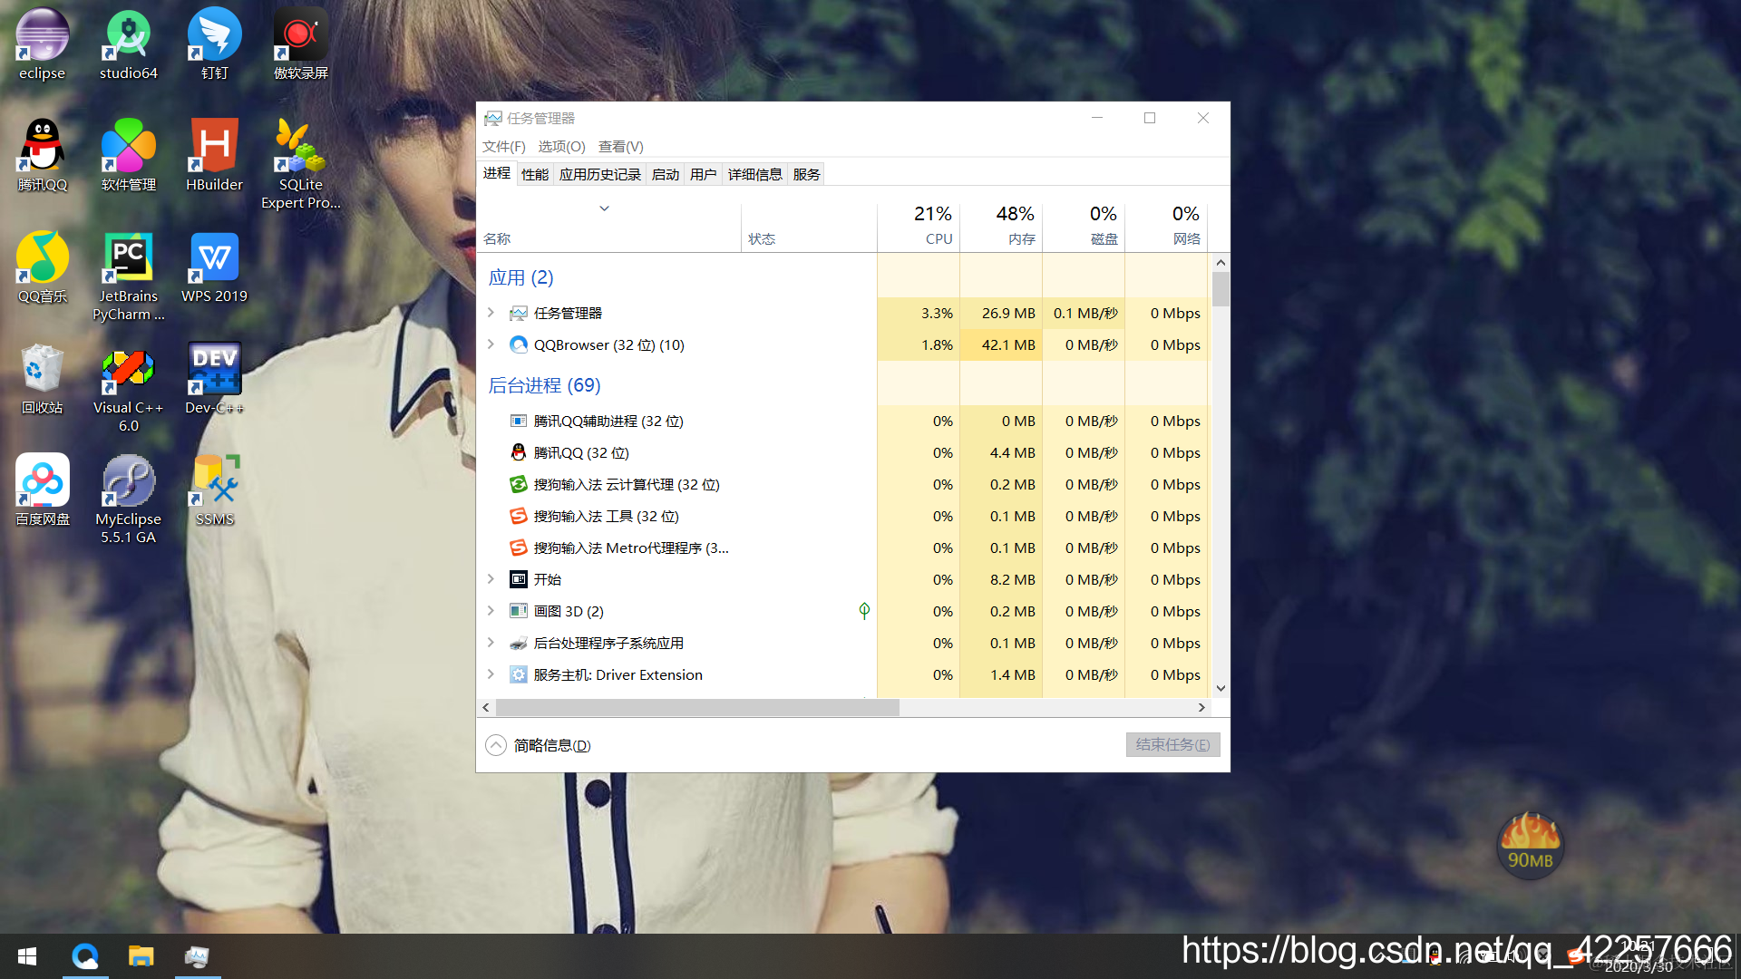Open File Explorer from the taskbar
Image resolution: width=1741 pixels, height=979 pixels.
coord(141,956)
